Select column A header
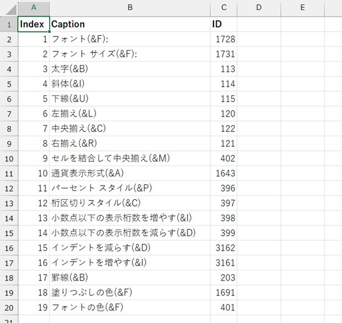The image size is (342, 323). (x=34, y=8)
